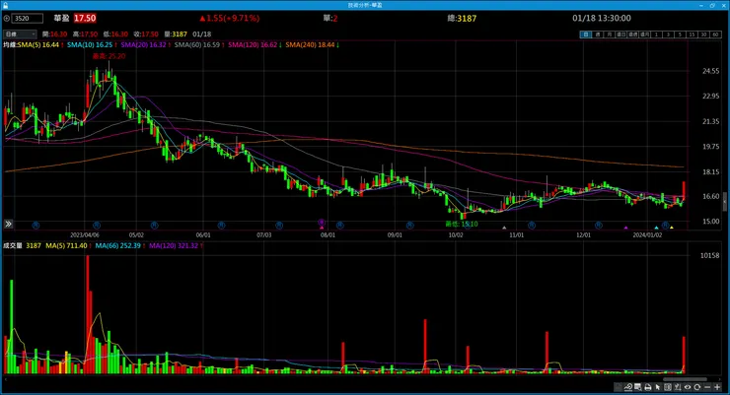
Task: Click the stock code field showing 3520
Action: (x=27, y=18)
